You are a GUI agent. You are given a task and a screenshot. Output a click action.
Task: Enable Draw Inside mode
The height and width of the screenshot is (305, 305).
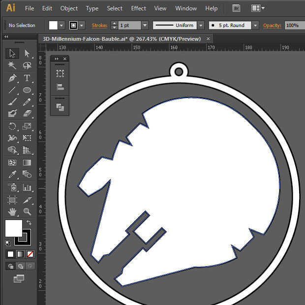coord(30,266)
